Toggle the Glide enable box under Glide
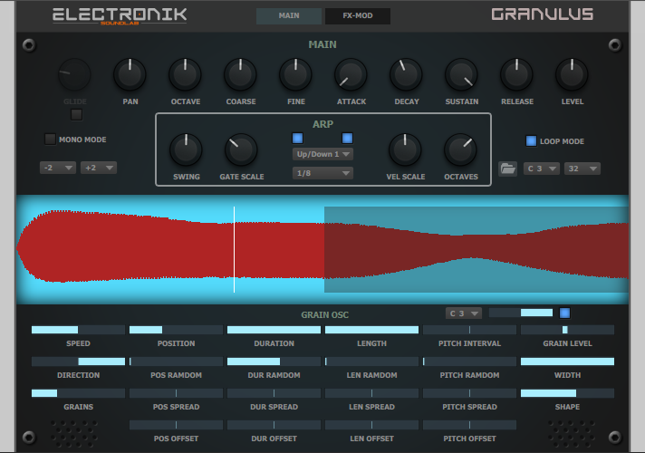 click(x=76, y=114)
